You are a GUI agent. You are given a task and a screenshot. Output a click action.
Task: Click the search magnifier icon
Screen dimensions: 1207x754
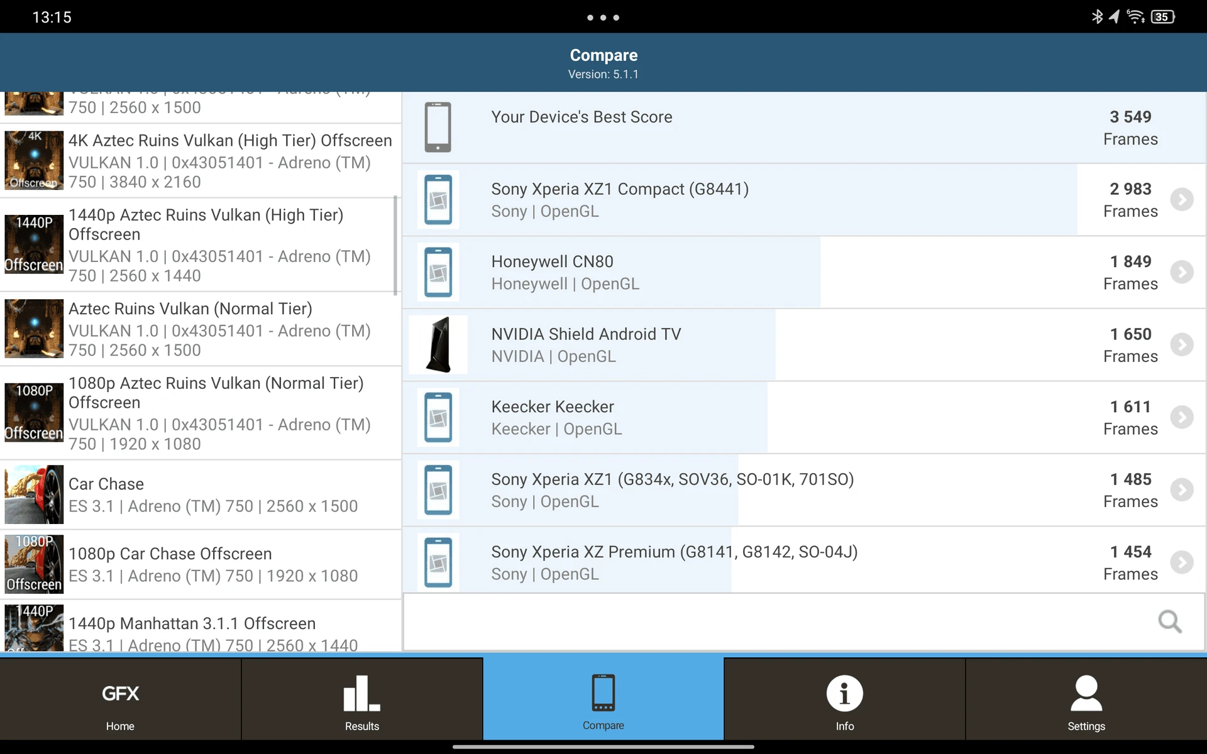point(1170,621)
